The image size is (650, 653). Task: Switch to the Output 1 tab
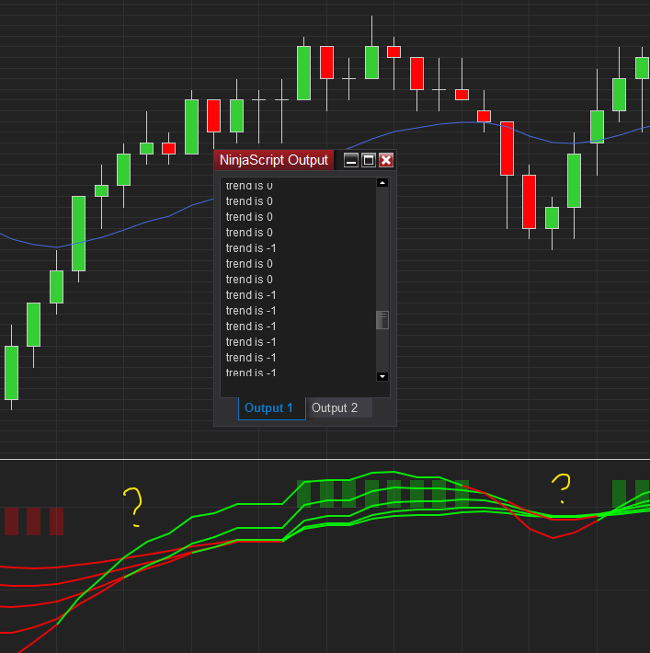pos(272,408)
